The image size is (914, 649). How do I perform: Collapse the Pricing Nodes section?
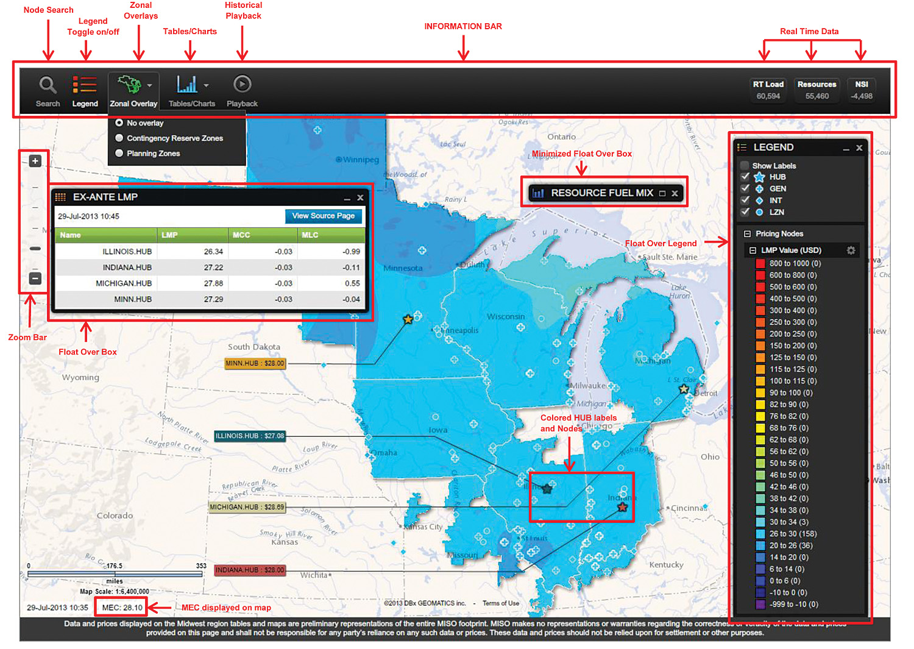pos(747,234)
